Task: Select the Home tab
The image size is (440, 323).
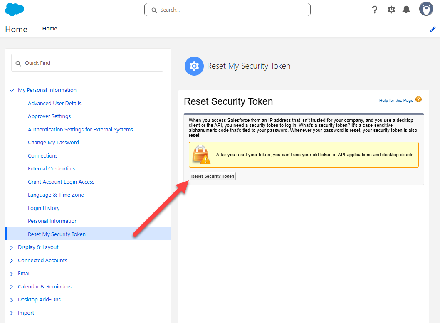Action: point(49,29)
